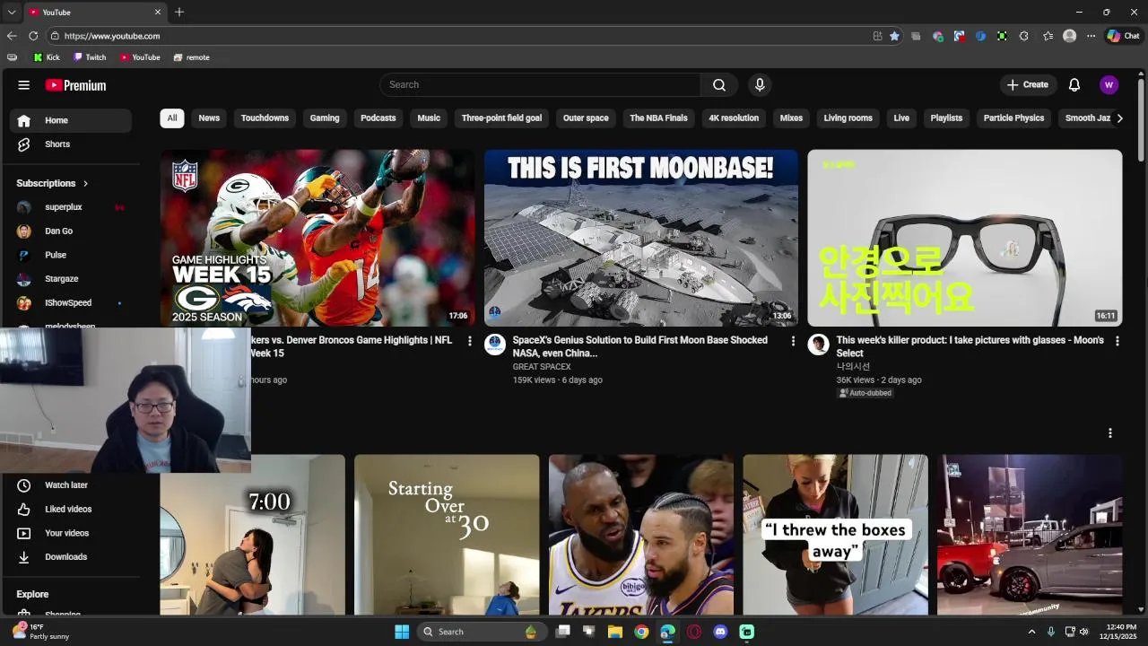Open Your videos in the sidebar
1148x646 pixels.
click(71, 533)
